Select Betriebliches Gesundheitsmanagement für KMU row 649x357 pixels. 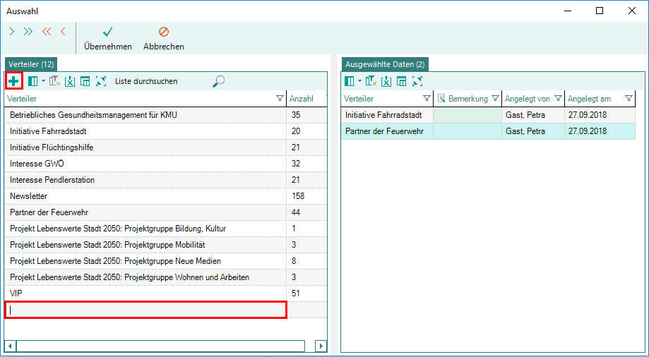coord(165,115)
